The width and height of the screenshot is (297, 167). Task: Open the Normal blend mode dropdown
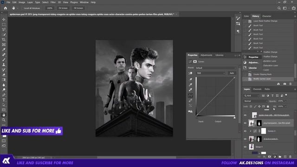255,101
